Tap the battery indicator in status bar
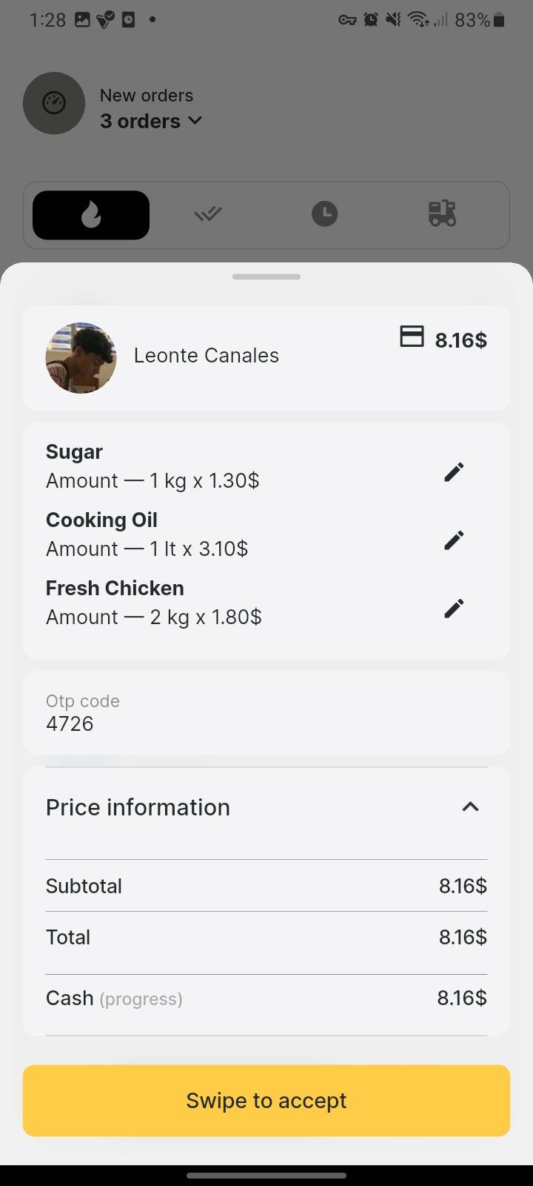The width and height of the screenshot is (533, 1186). point(498,20)
